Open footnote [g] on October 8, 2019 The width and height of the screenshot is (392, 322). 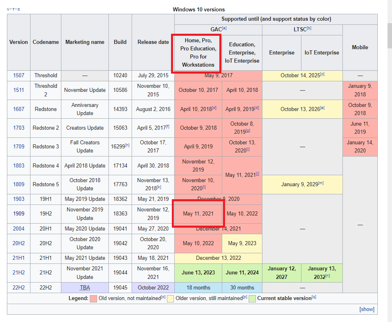248,131
